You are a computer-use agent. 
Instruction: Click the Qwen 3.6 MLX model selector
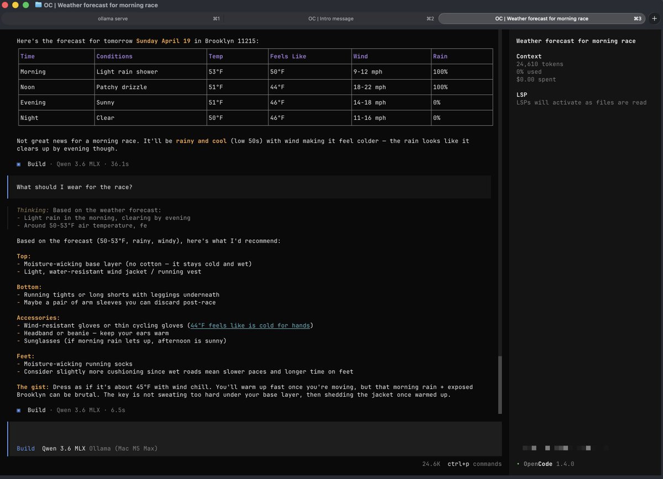(64, 448)
